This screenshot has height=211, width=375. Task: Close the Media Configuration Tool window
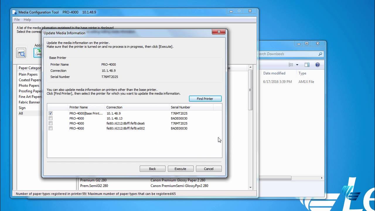[250, 11]
